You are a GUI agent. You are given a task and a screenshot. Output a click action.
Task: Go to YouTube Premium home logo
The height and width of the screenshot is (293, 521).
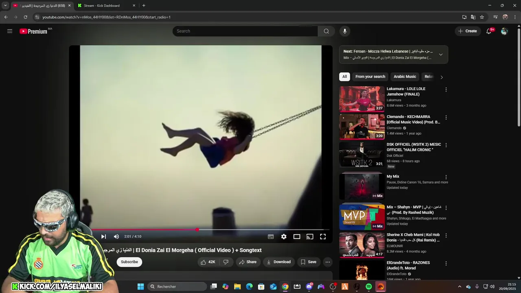[x=33, y=31]
